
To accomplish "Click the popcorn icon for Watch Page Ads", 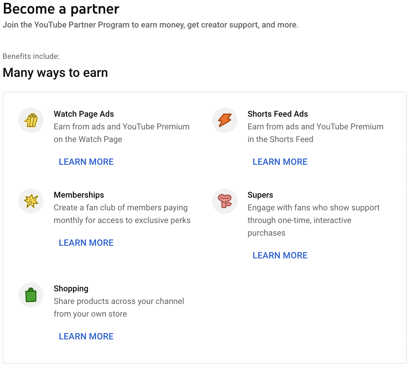I will (x=31, y=120).
